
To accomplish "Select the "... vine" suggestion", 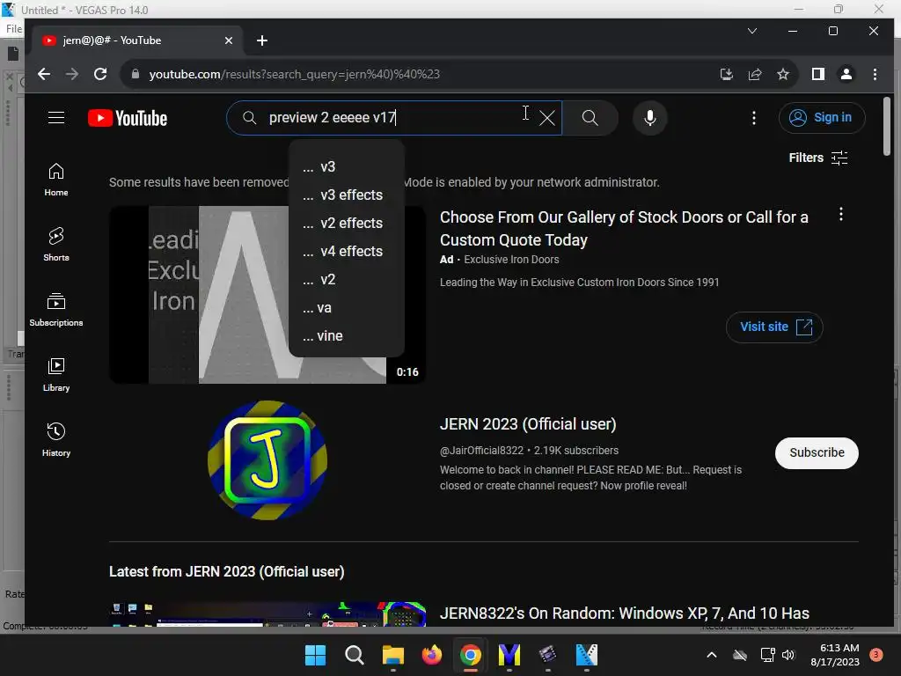I will coord(347,335).
